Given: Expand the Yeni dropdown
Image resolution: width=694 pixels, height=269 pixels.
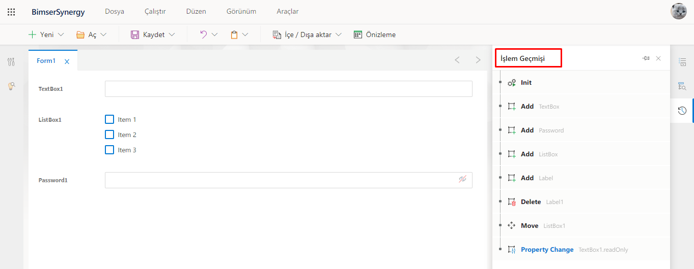Looking at the screenshot, I should [61, 35].
